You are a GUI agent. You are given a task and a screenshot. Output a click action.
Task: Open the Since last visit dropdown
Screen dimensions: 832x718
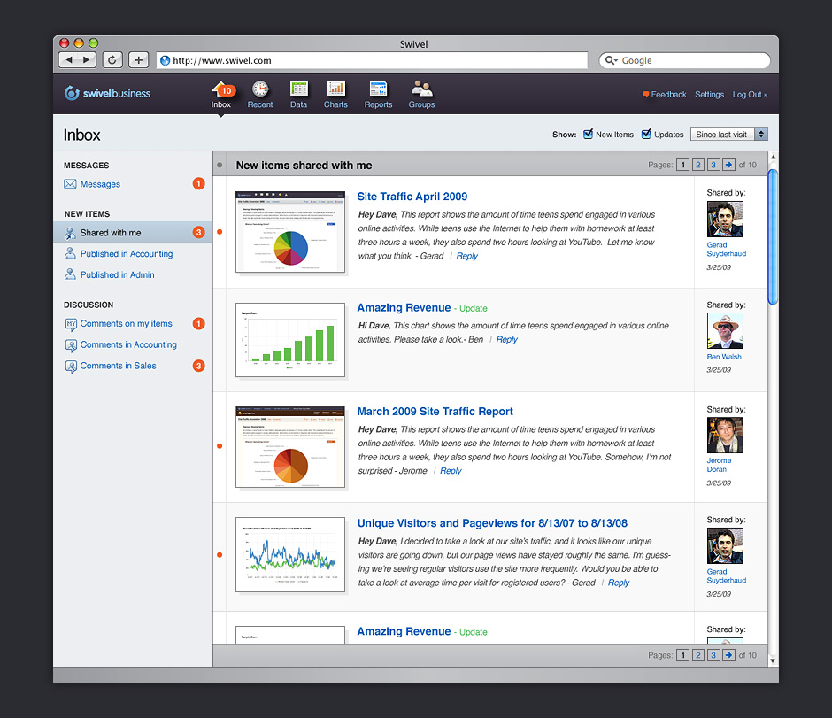pyautogui.click(x=728, y=135)
